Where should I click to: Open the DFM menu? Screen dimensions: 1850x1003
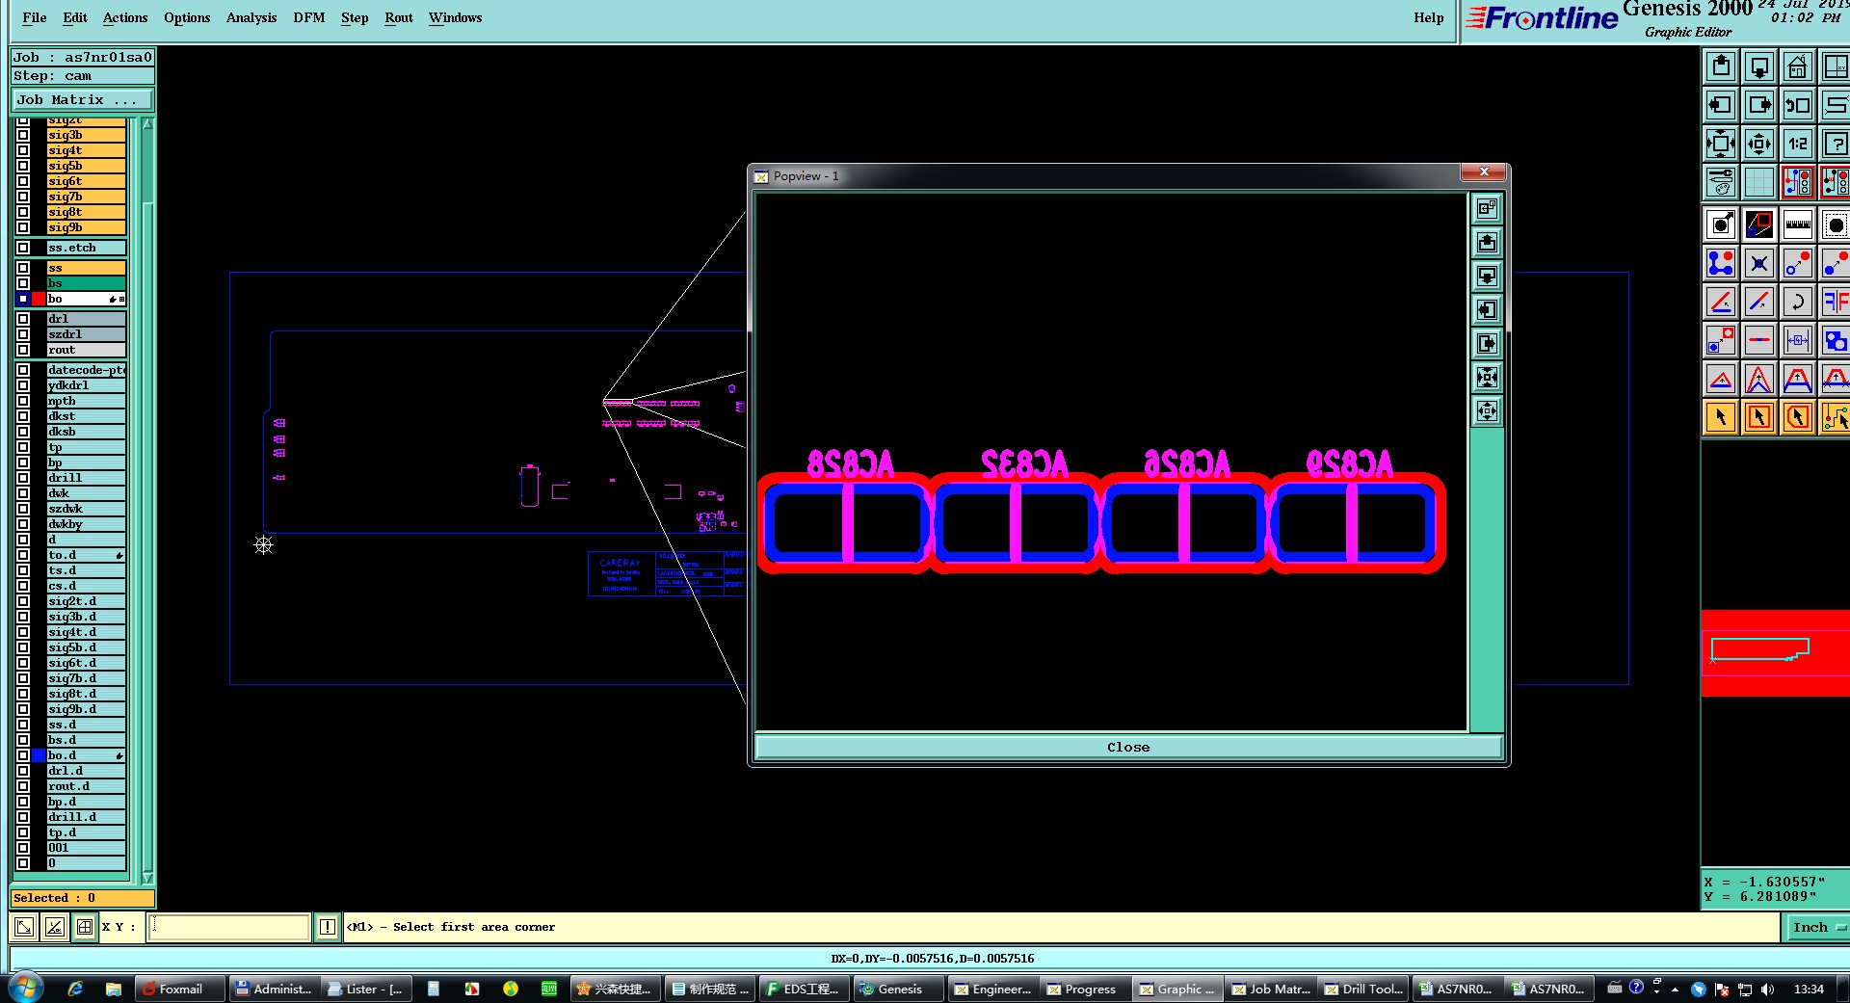(309, 17)
